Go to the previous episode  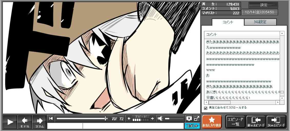pos(256,122)
